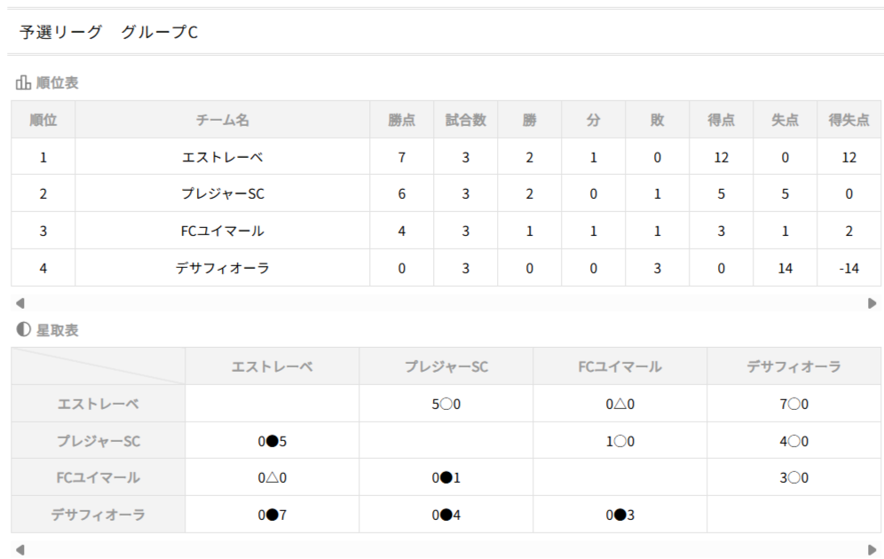
Task: Click the 0●3 result cell
Action: coord(620,515)
